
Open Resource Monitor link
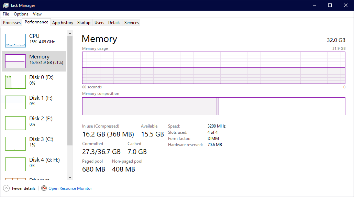tap(70, 188)
